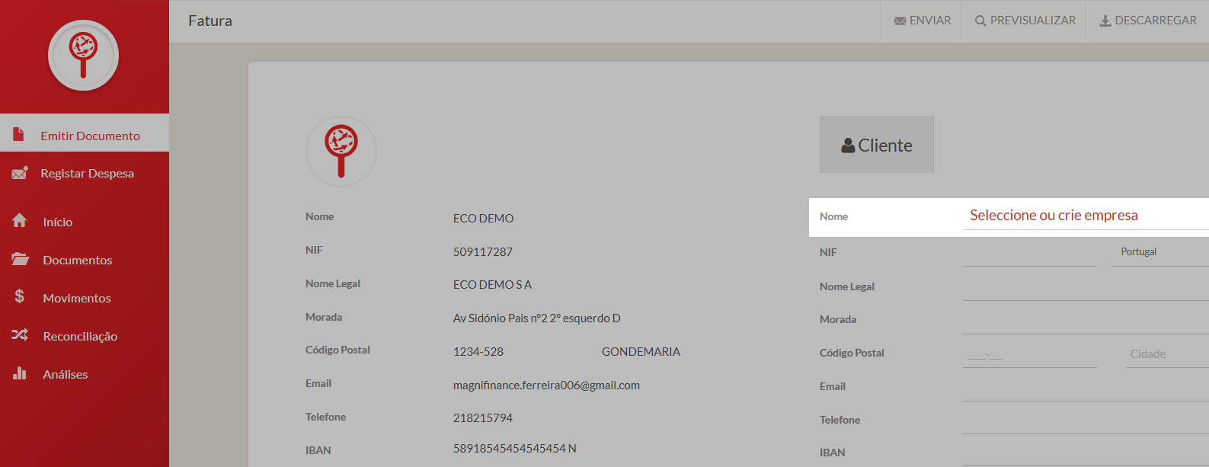Click the client NIF input field
1209x467 pixels.
1028,254
